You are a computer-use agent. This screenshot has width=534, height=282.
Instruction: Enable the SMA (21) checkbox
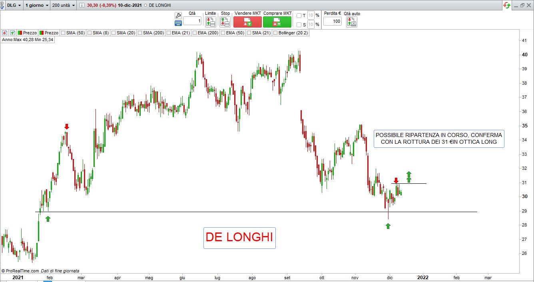[x=249, y=33]
